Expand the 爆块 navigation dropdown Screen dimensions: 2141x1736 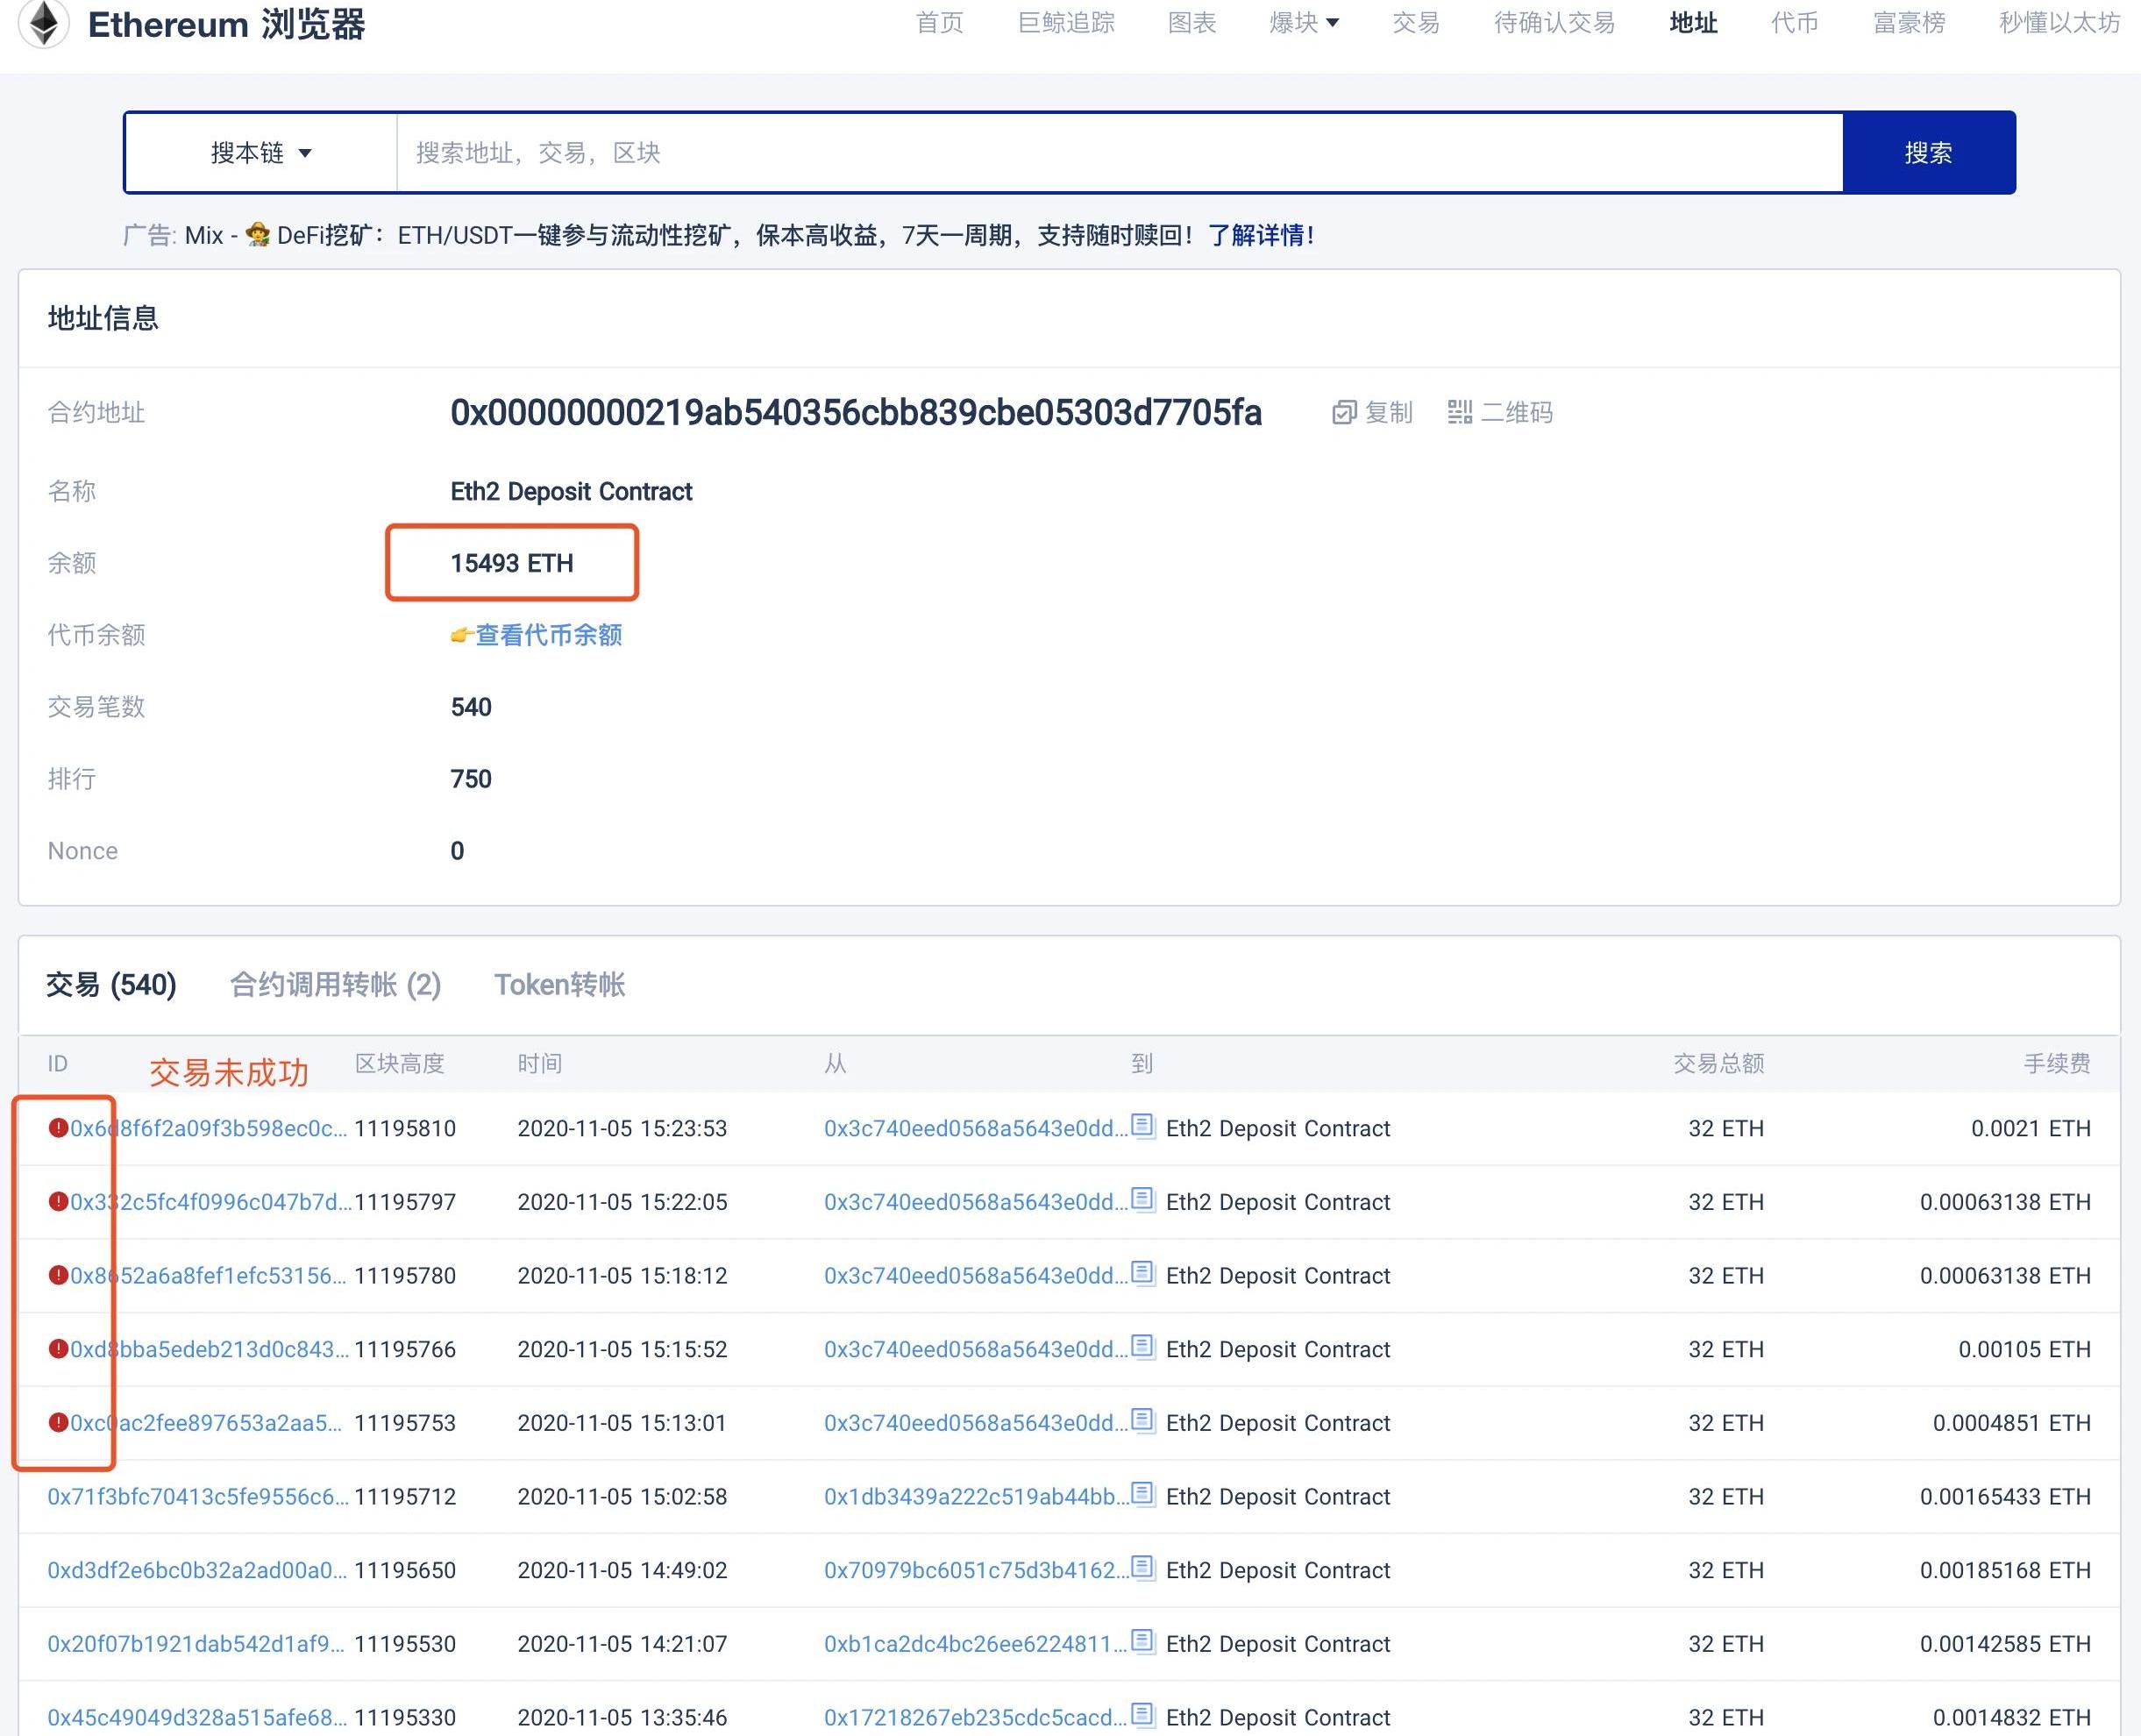coord(1303,23)
